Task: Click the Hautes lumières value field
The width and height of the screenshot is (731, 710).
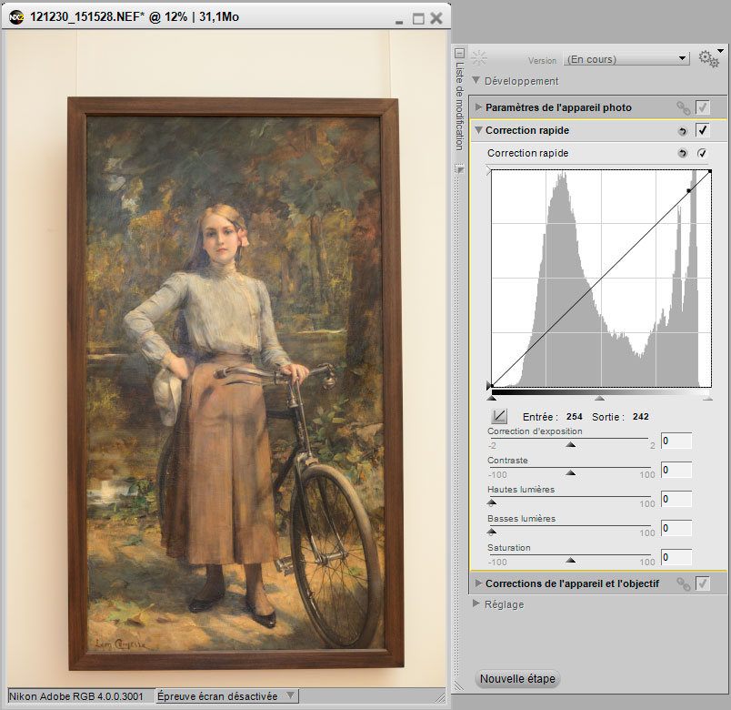Action: (676, 499)
